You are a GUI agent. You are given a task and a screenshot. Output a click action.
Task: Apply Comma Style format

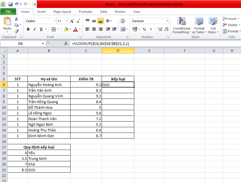pyautogui.click(x=151, y=29)
